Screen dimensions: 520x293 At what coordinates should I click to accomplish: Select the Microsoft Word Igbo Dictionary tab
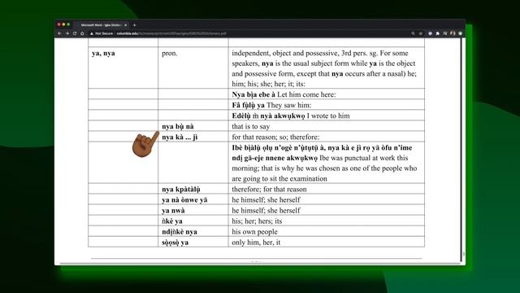(x=101, y=25)
